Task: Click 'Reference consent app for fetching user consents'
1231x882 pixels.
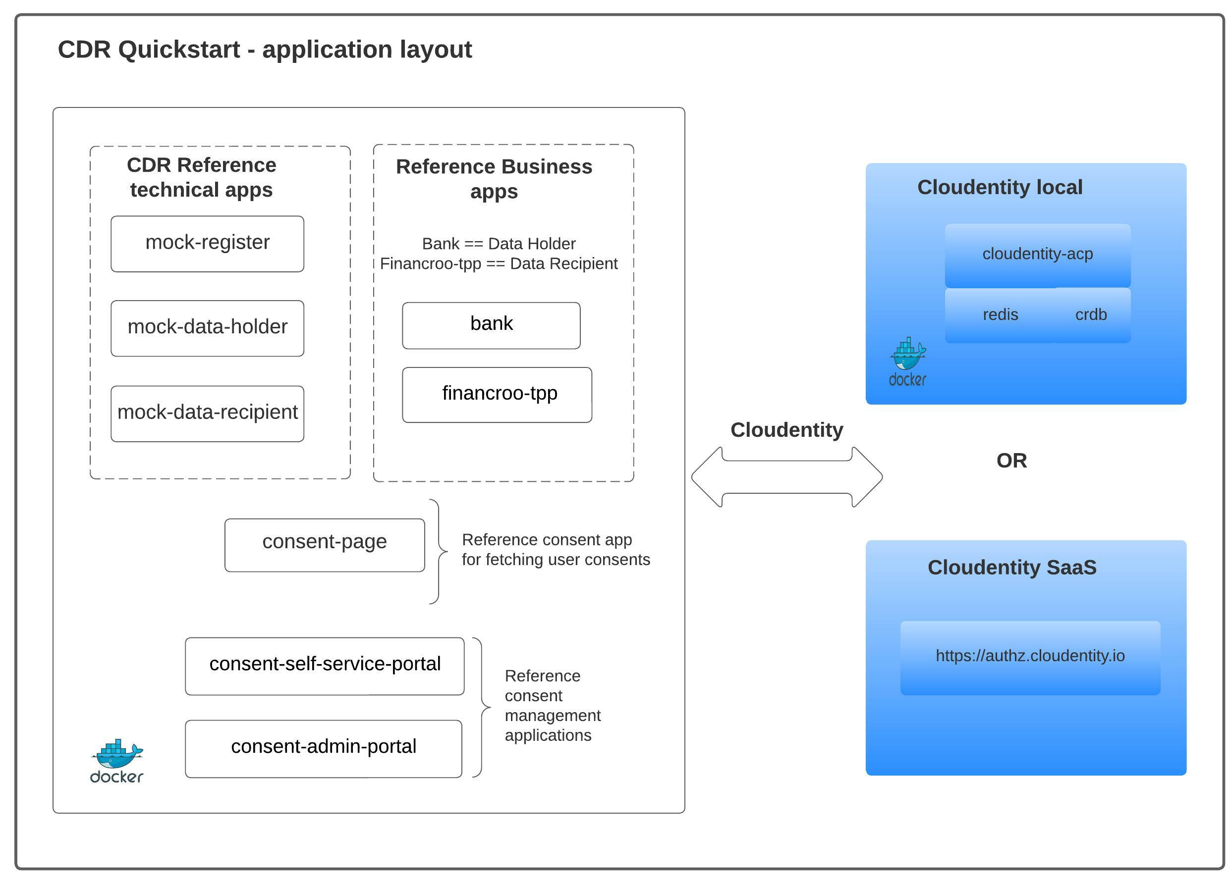Action: coord(556,550)
